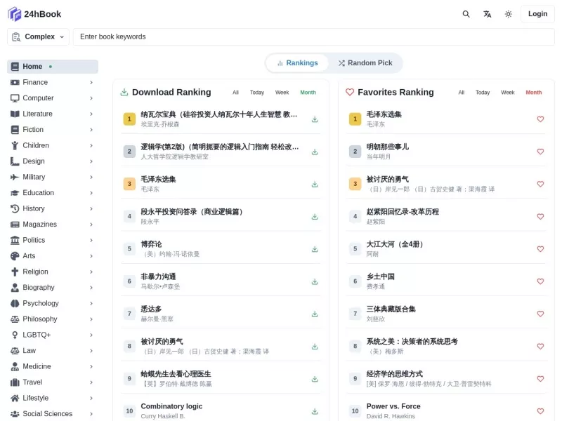The width and height of the screenshot is (562, 421).
Task: Click the History clock icon in sidebar
Action: (15, 208)
